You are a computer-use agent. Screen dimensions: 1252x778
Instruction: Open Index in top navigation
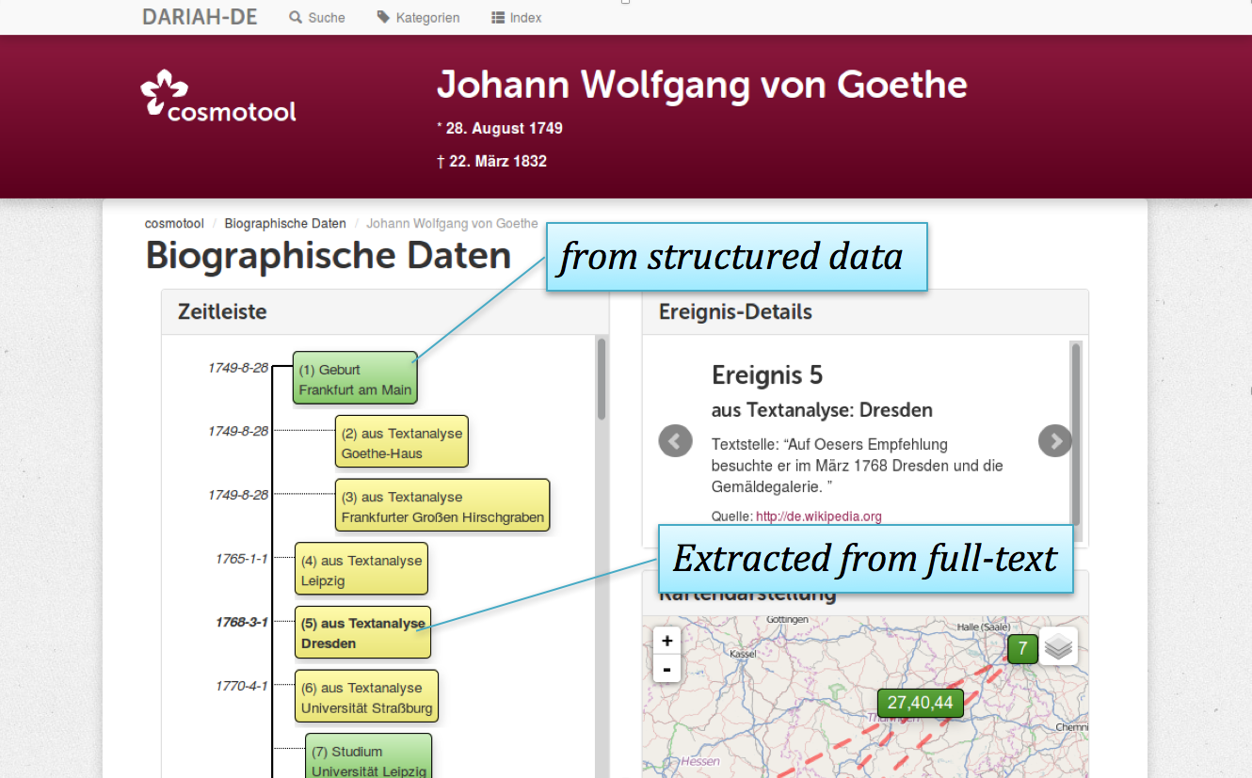click(x=517, y=18)
